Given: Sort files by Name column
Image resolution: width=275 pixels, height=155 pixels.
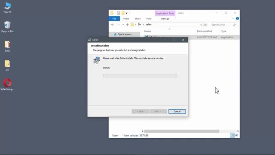Looking at the screenshot, I should [x=147, y=31].
